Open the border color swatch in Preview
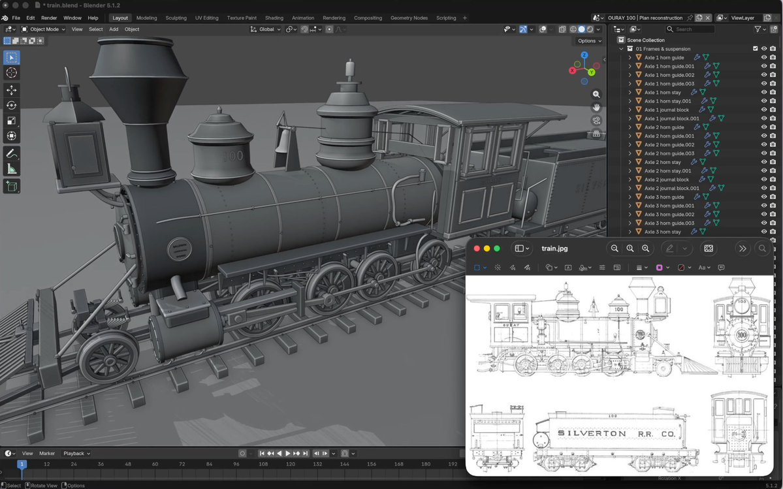This screenshot has width=783, height=489. 659,268
